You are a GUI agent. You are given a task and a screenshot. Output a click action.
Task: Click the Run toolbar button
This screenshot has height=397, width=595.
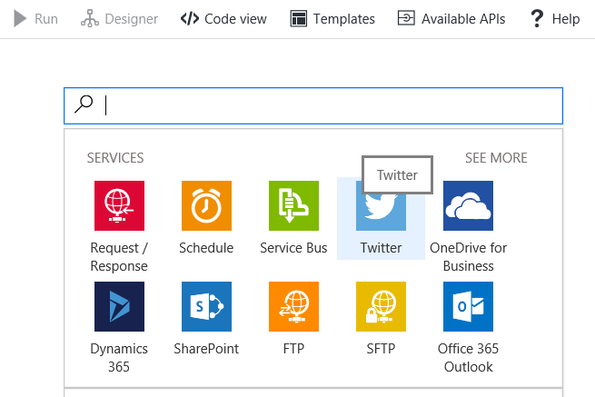point(36,18)
